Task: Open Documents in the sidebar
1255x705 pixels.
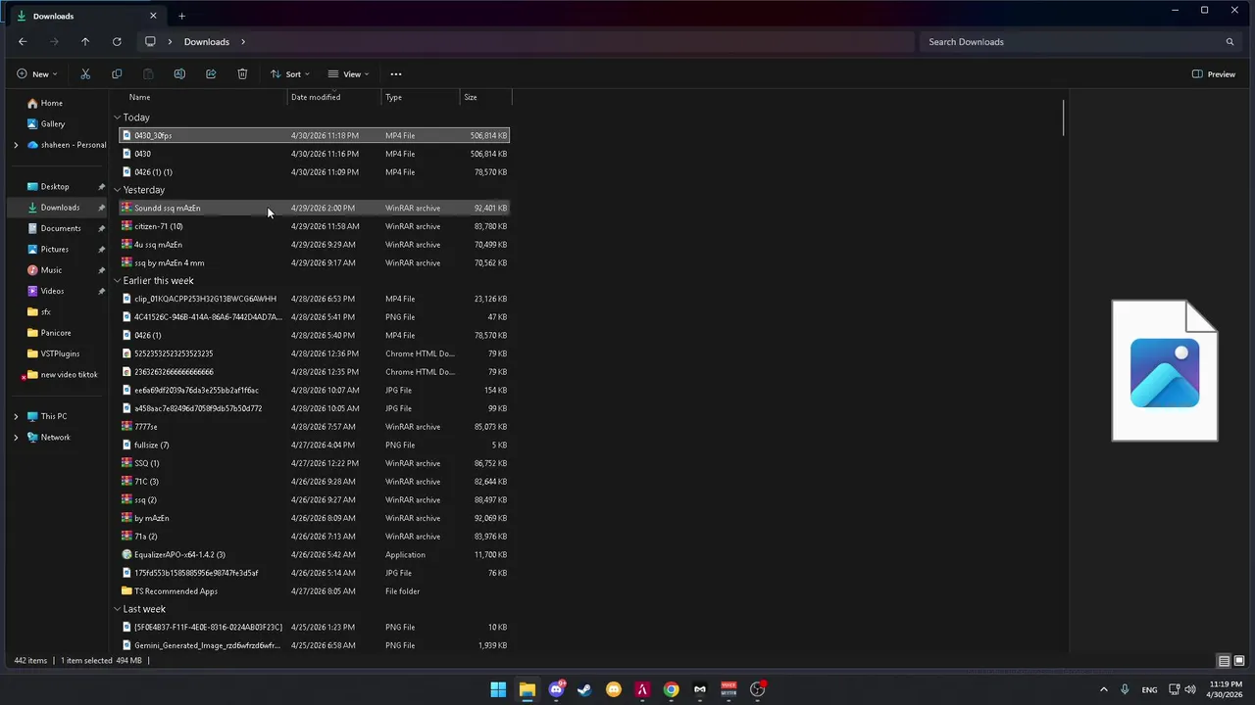Action: coord(60,228)
